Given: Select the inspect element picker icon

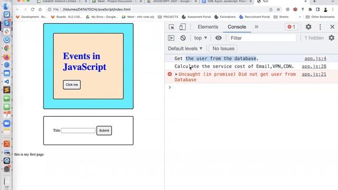Looking at the screenshot, I should (x=172, y=27).
